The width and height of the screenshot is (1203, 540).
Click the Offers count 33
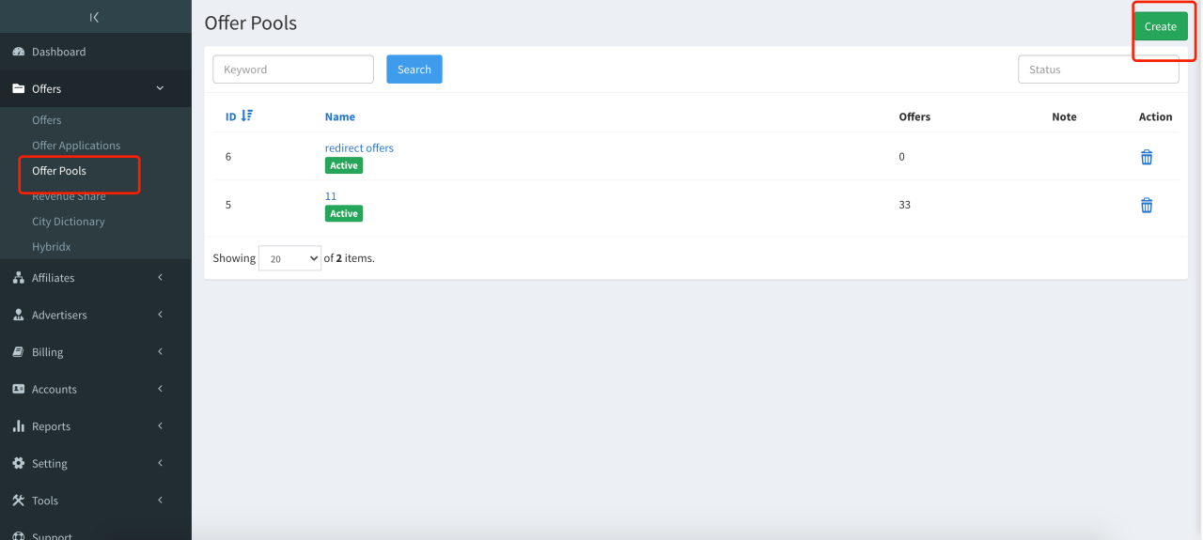[905, 205]
